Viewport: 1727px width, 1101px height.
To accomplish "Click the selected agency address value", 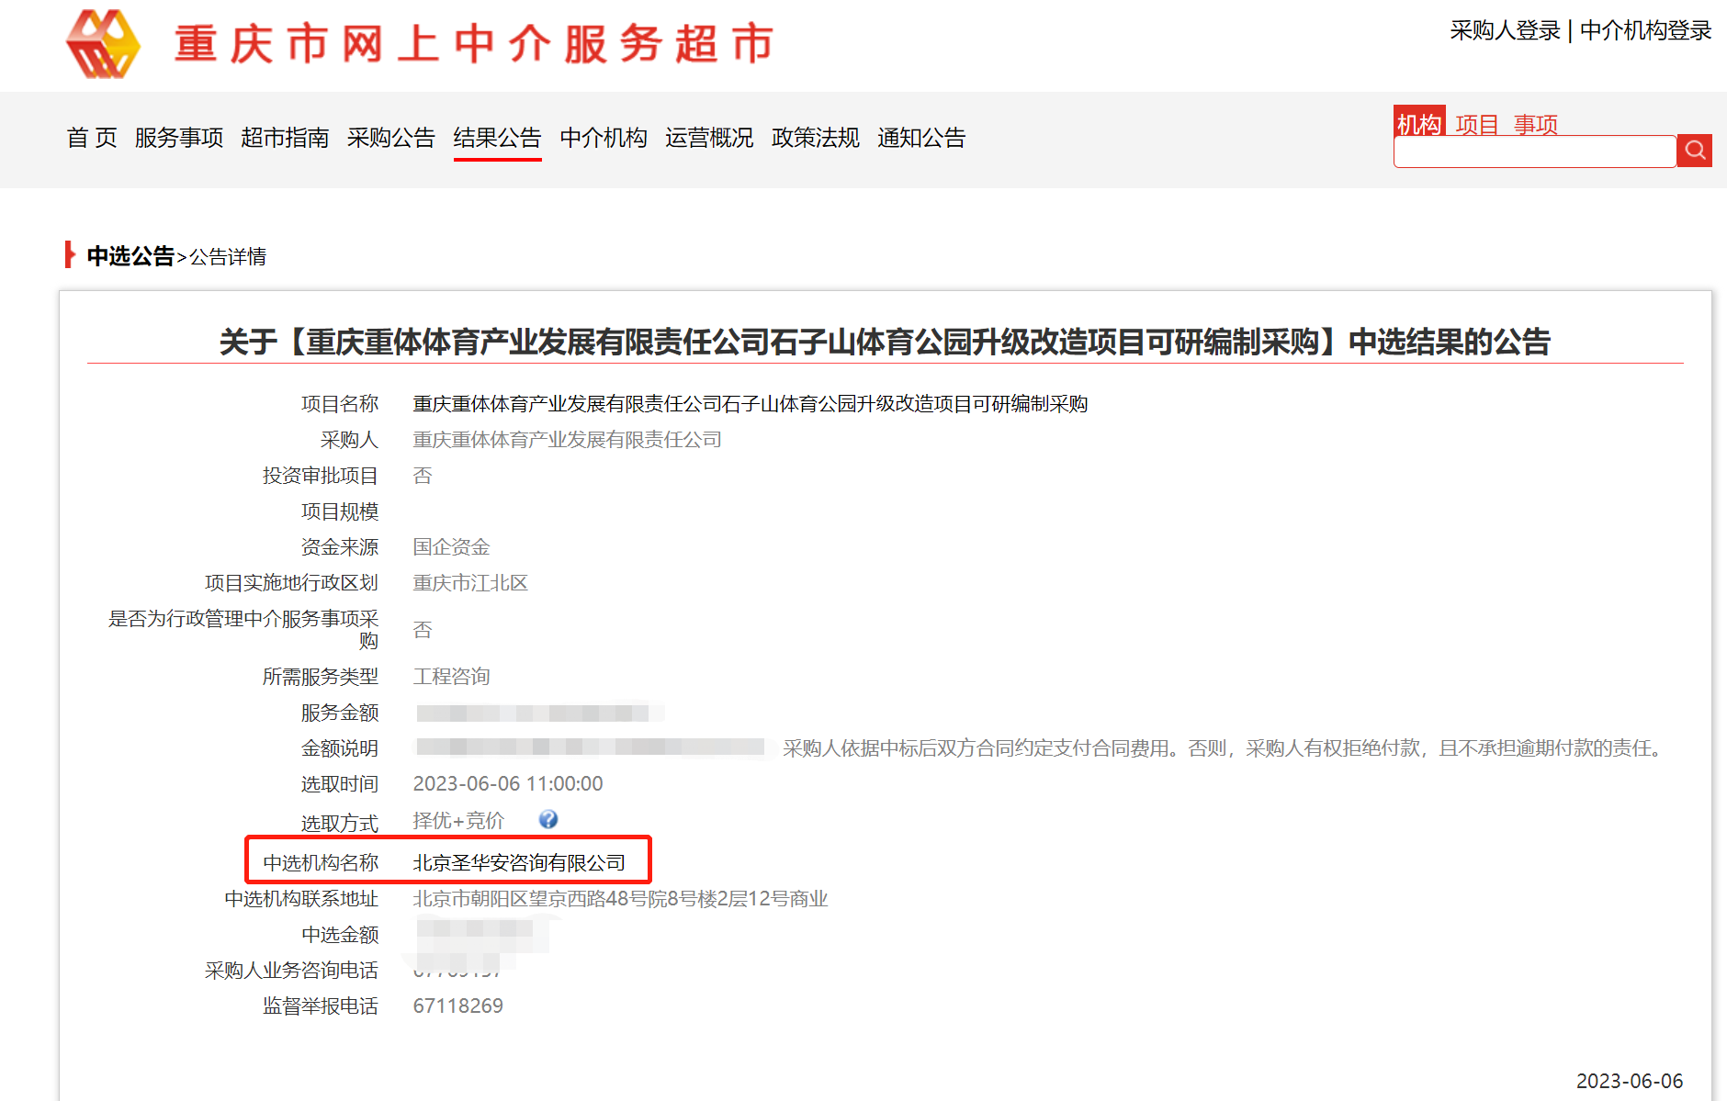I will tap(620, 899).
